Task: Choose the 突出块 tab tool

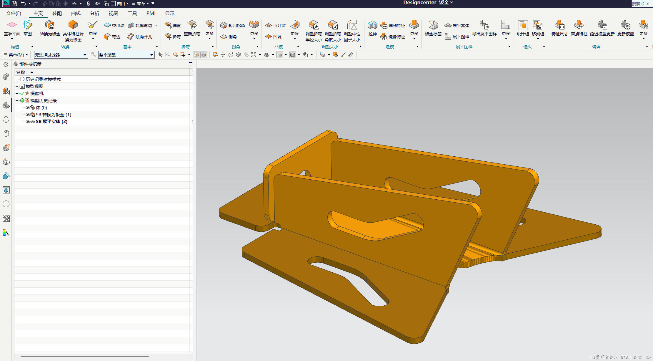Action: point(114,26)
